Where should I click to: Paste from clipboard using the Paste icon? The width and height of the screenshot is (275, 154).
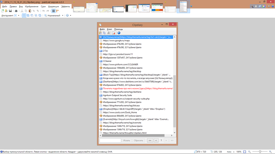[x=30, y=11]
